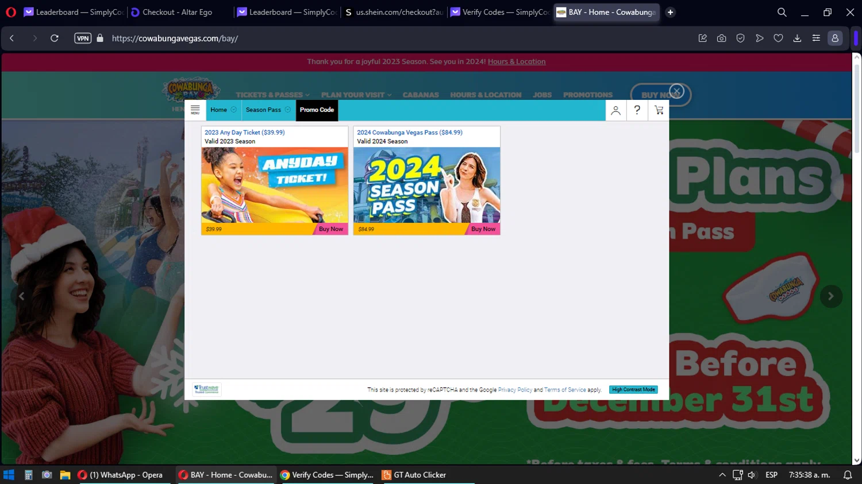Search tabs with magnifier icon
The width and height of the screenshot is (862, 484).
tap(782, 12)
